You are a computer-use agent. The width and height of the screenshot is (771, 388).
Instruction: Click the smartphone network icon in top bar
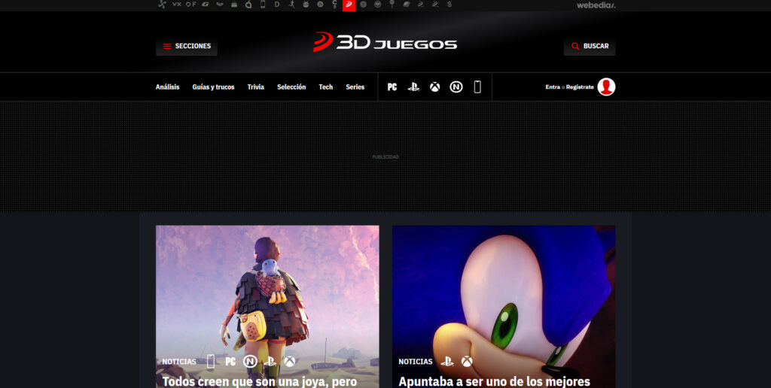(263, 5)
